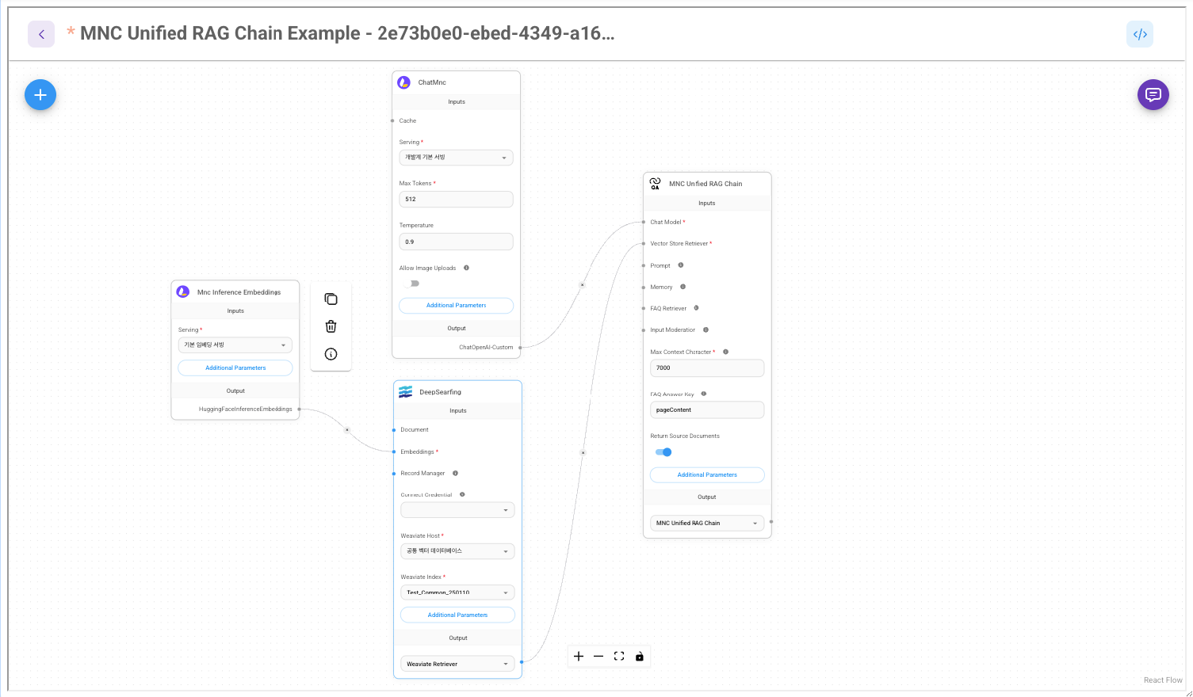Show node info using the info icon
Image resolution: width=1193 pixels, height=697 pixels.
(331, 354)
